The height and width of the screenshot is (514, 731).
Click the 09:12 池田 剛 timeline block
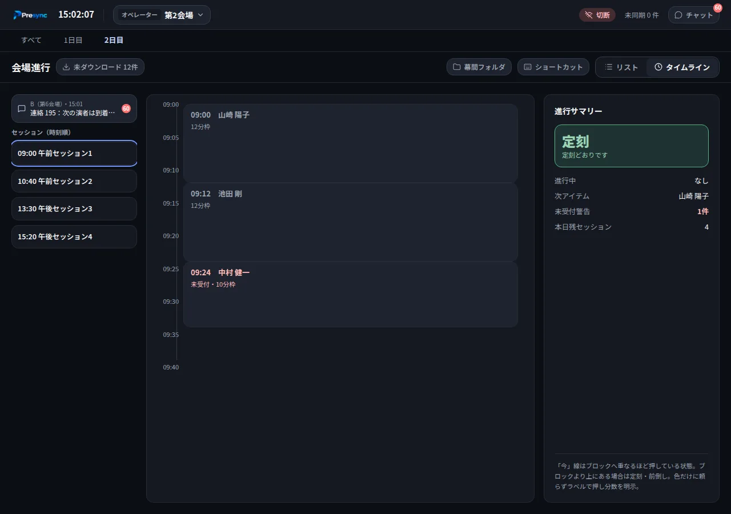(351, 222)
